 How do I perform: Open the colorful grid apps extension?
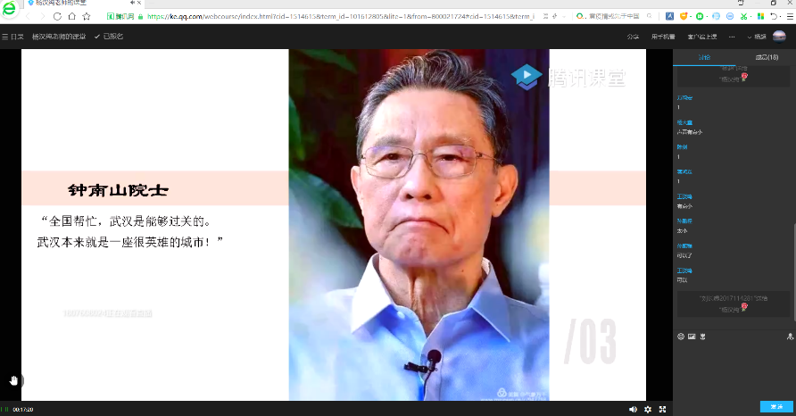coord(760,16)
